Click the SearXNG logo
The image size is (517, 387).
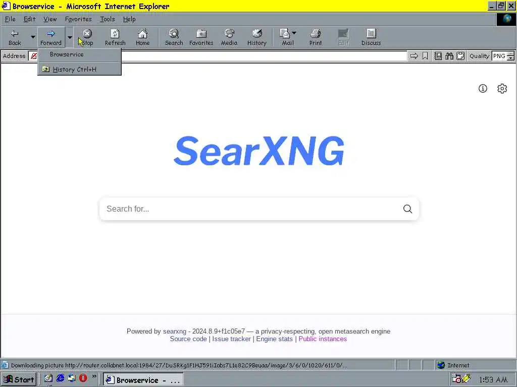(x=259, y=151)
